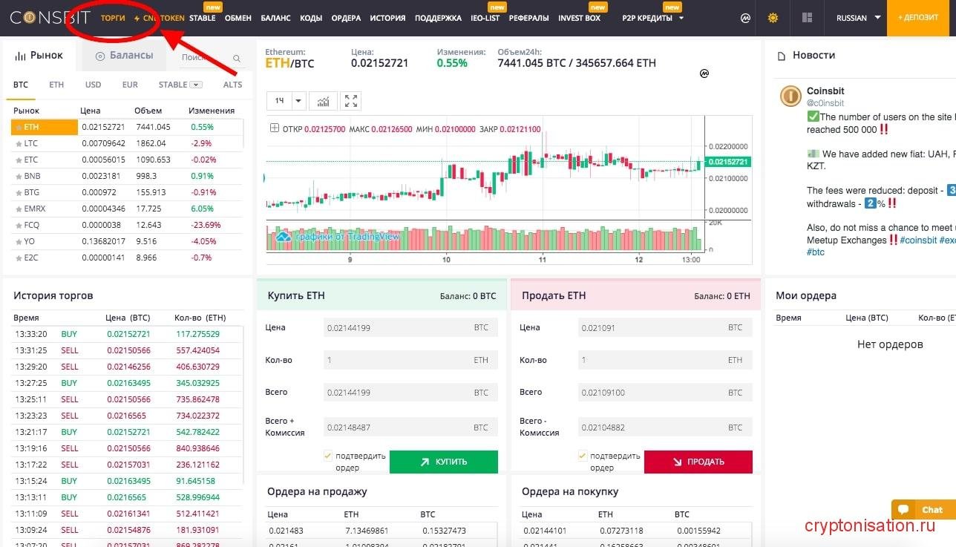Favorite the BNB market star
This screenshot has height=547, width=956.
tap(19, 177)
